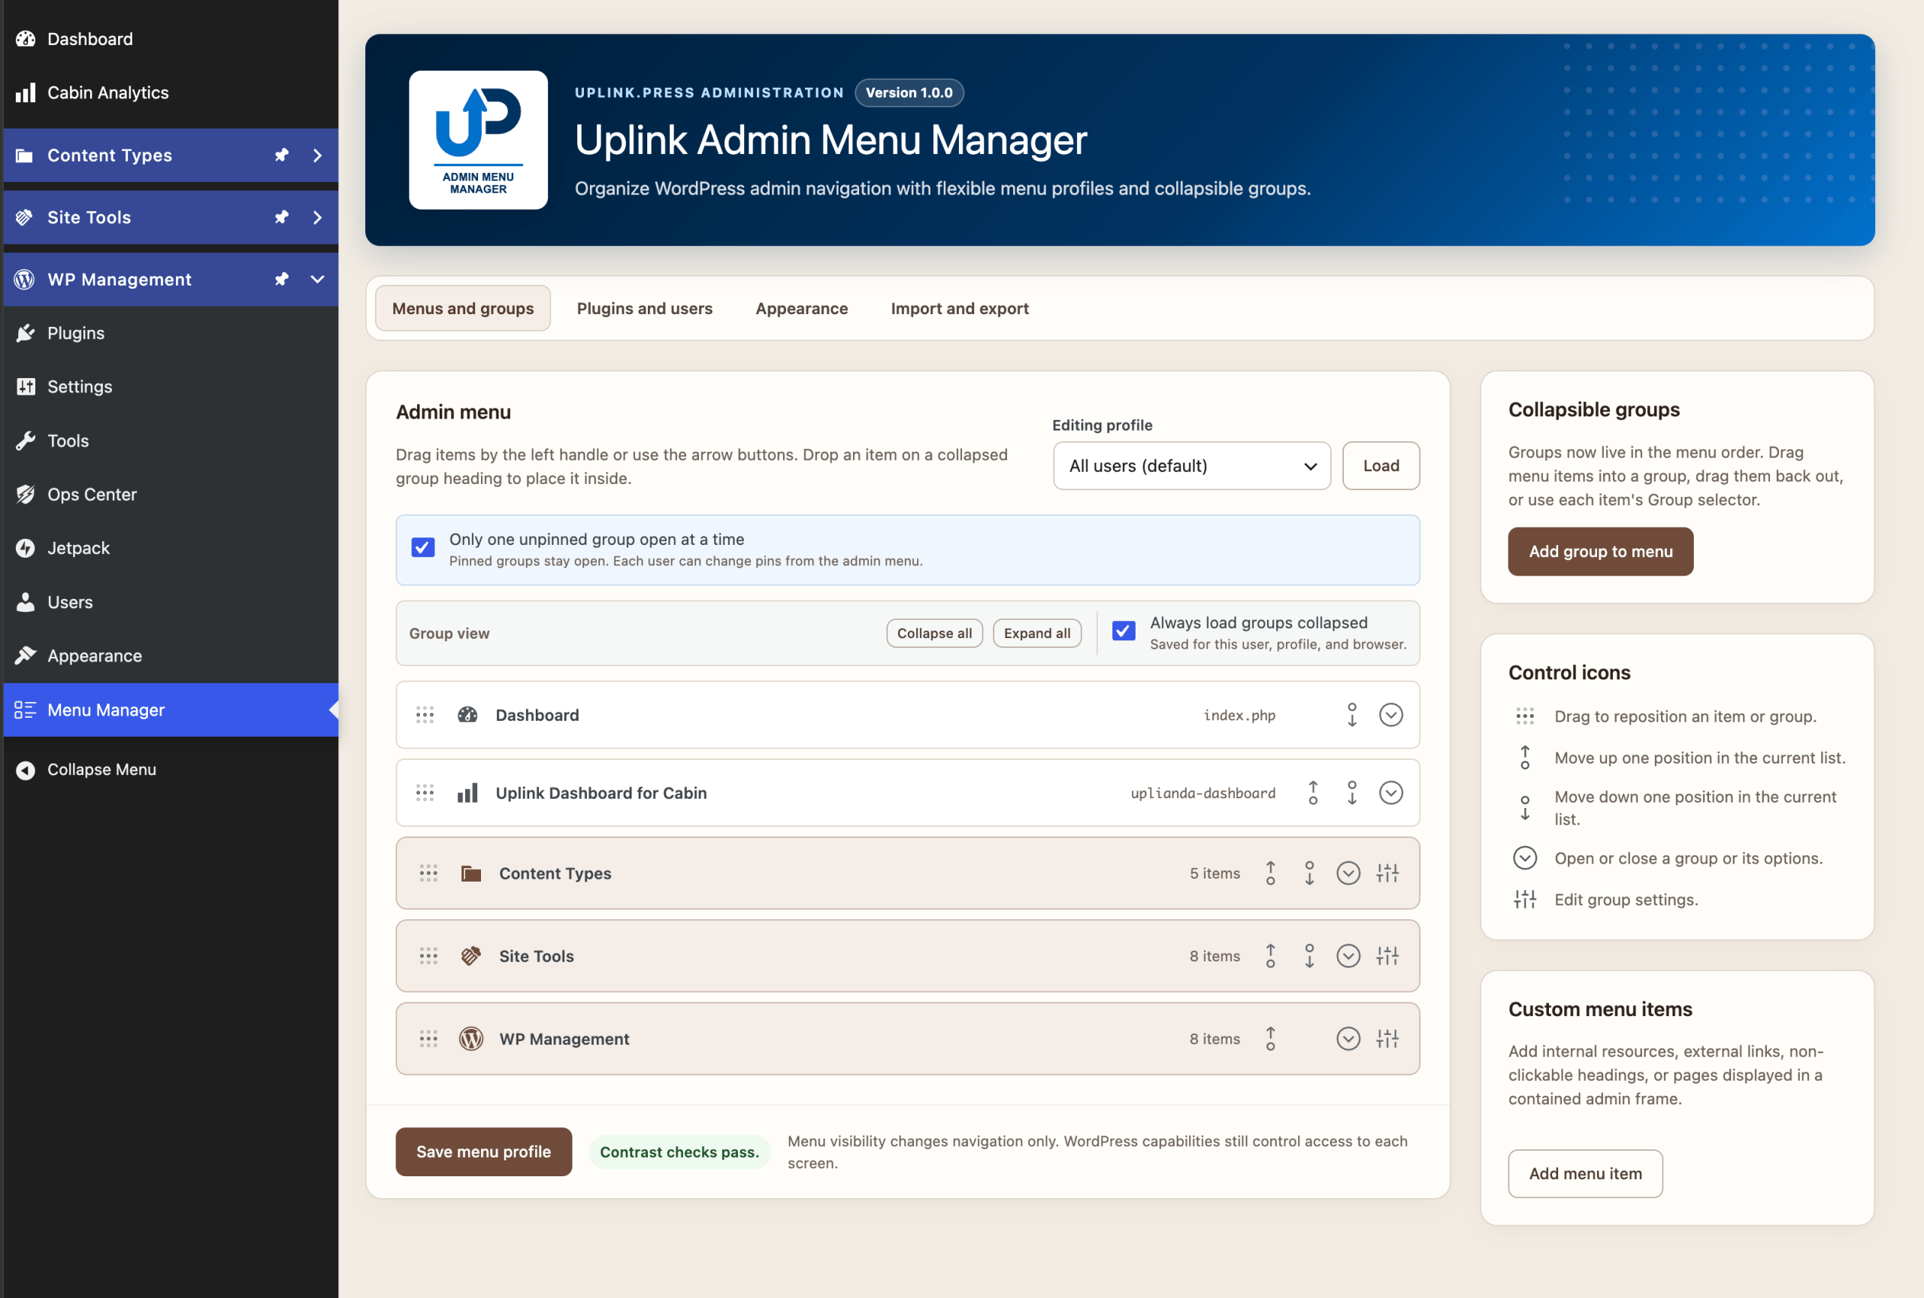Toggle 'Always load groups collapsed' checkbox

1124,631
